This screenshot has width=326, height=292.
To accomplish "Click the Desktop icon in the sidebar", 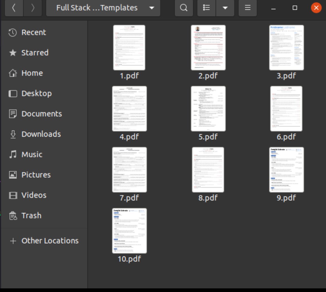I will pyautogui.click(x=13, y=94).
